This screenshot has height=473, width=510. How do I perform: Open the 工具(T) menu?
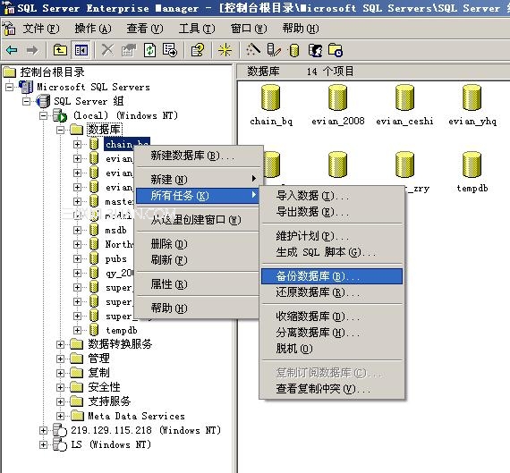(x=197, y=29)
